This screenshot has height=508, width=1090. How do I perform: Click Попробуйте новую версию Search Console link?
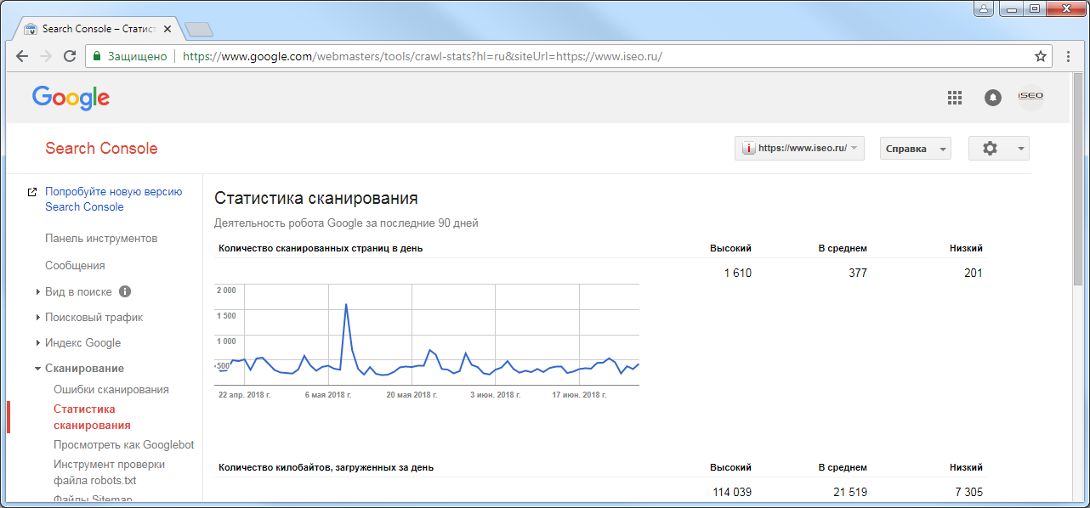[x=113, y=200]
